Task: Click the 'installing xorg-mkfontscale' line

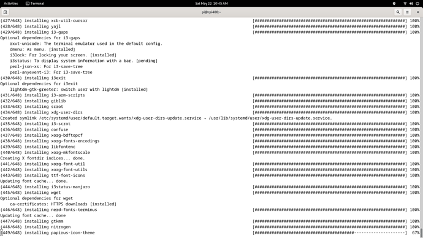Action: click(x=45, y=153)
